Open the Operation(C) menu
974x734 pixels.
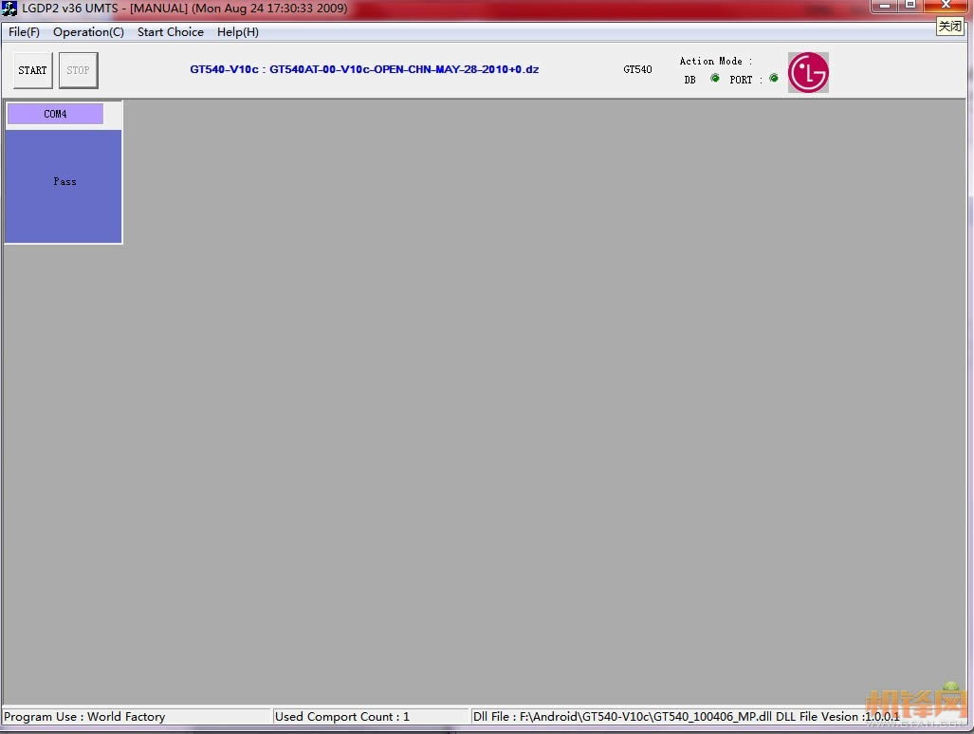[x=88, y=32]
